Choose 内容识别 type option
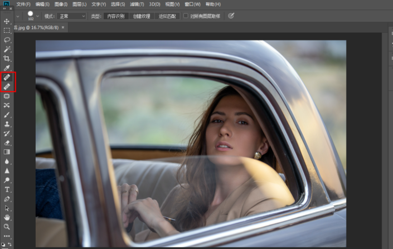The height and width of the screenshot is (249, 393). click(x=116, y=16)
